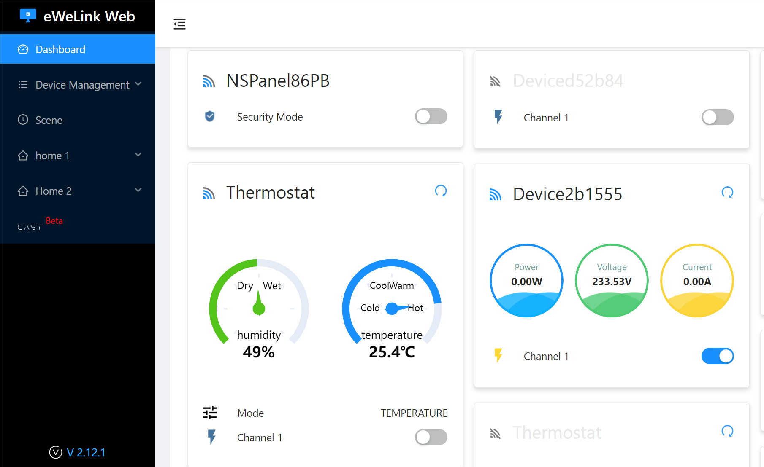Click the yellow lightning icon for Device2b1555
The image size is (764, 467).
[498, 356]
